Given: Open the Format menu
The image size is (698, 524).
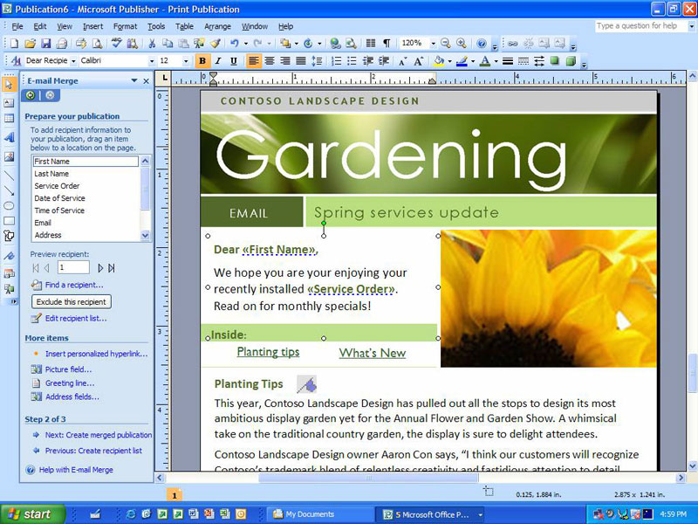Looking at the screenshot, I should click(125, 26).
